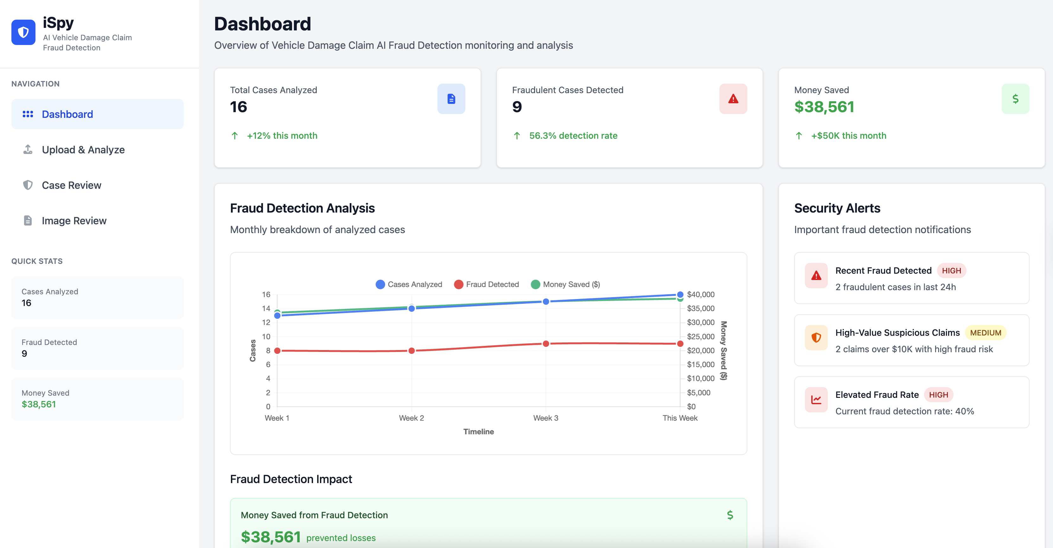Click the warning icon beside Recent Fraud Detected
Screen dimensions: 1053x548
(816, 276)
